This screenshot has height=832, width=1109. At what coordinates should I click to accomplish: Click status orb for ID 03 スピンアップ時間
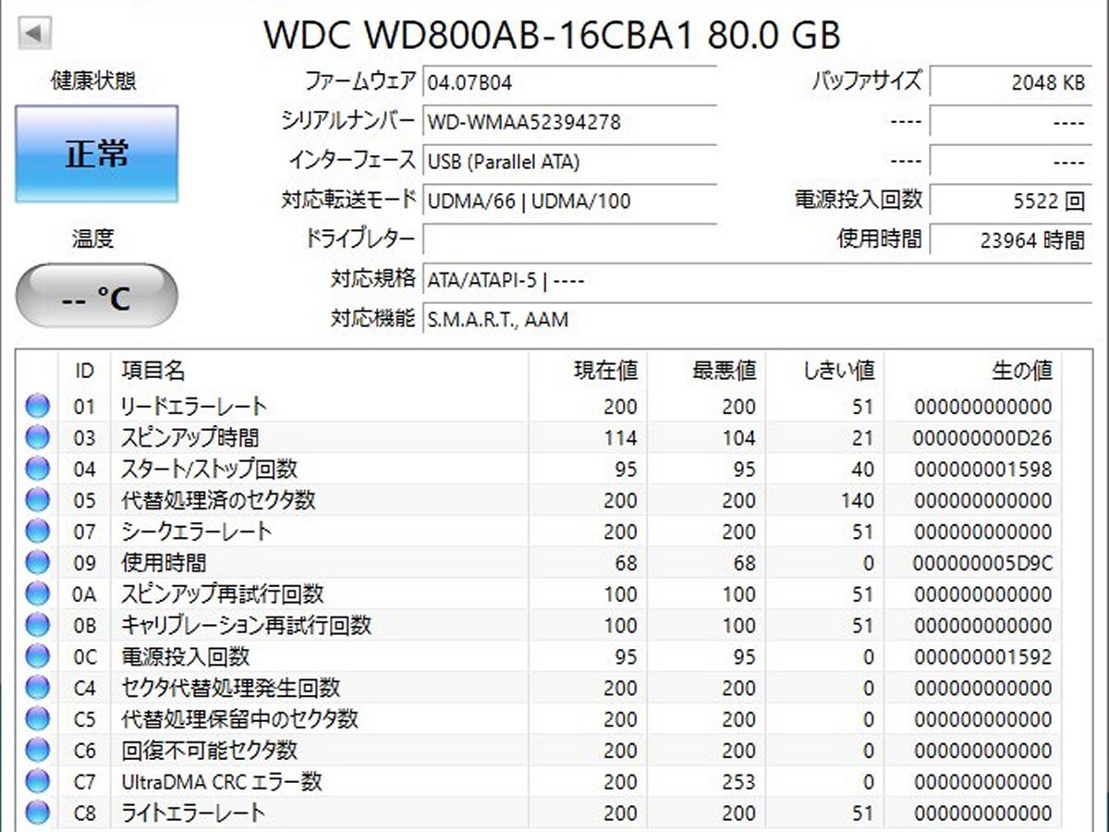coord(37,437)
